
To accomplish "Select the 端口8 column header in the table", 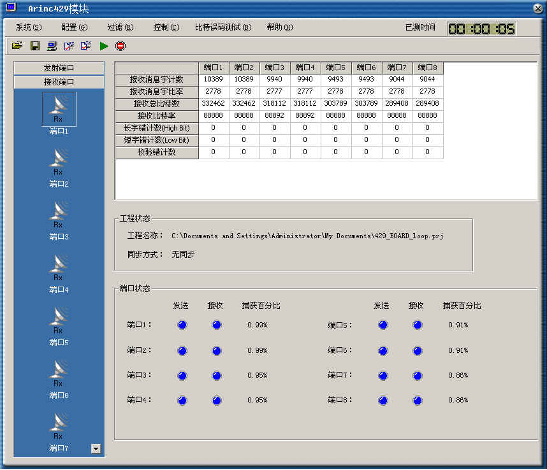I will [x=428, y=68].
